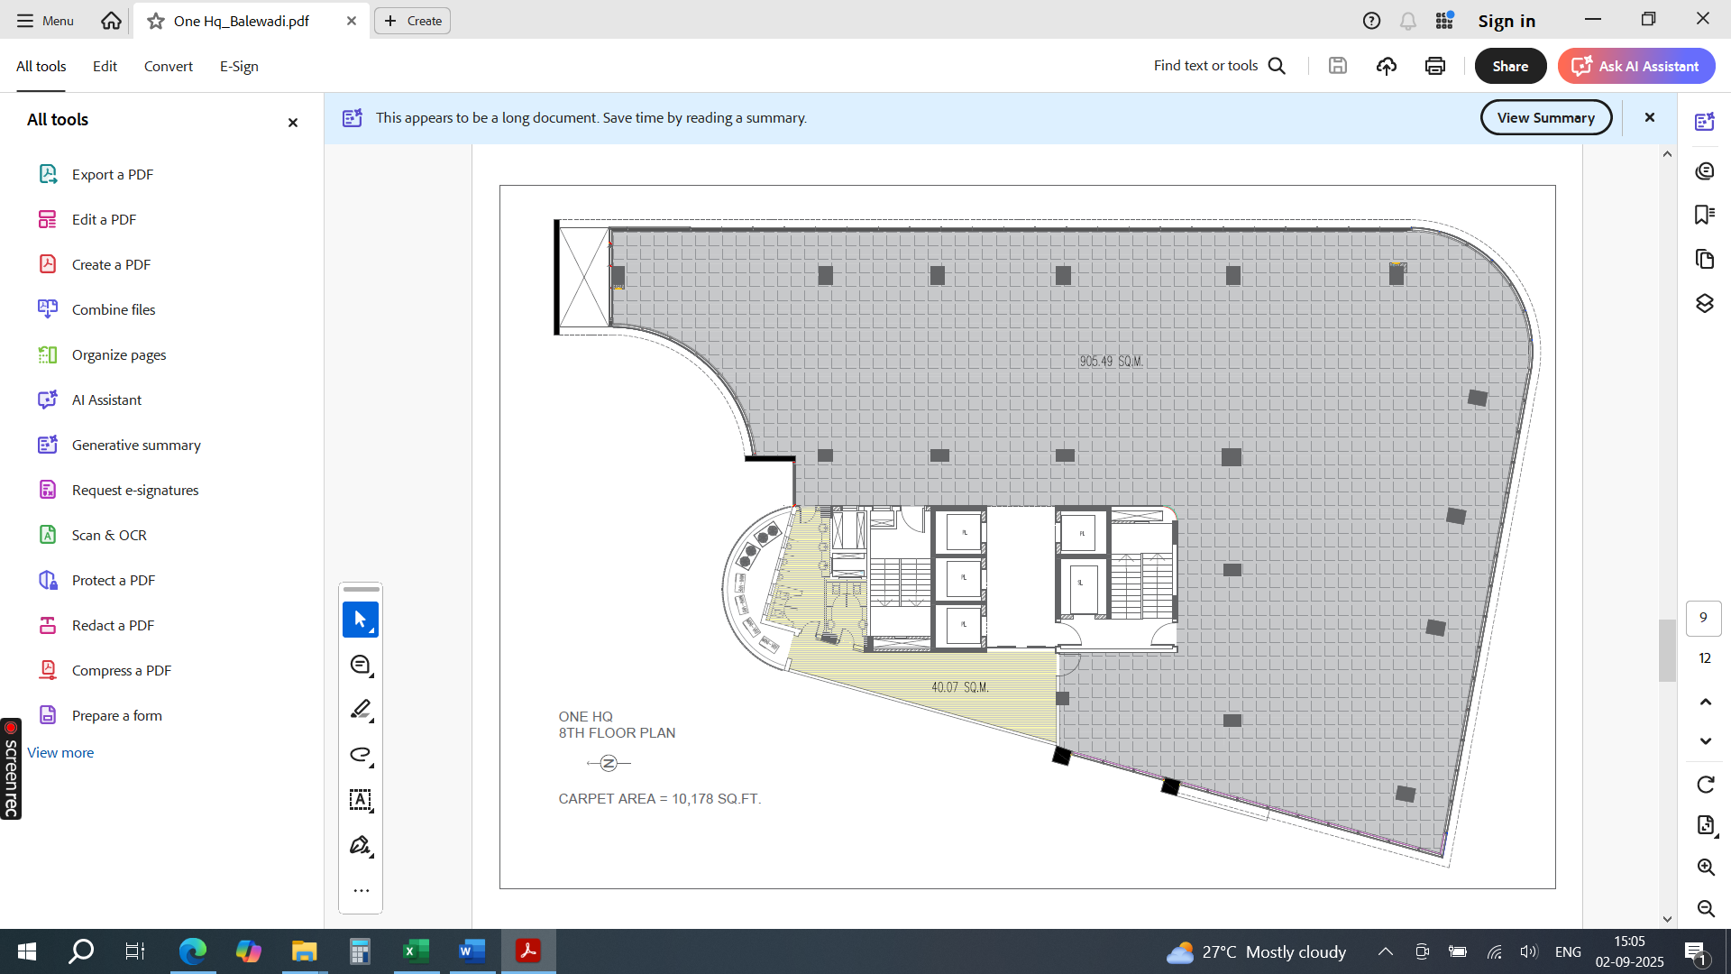Print the document using printer icon

1435,66
